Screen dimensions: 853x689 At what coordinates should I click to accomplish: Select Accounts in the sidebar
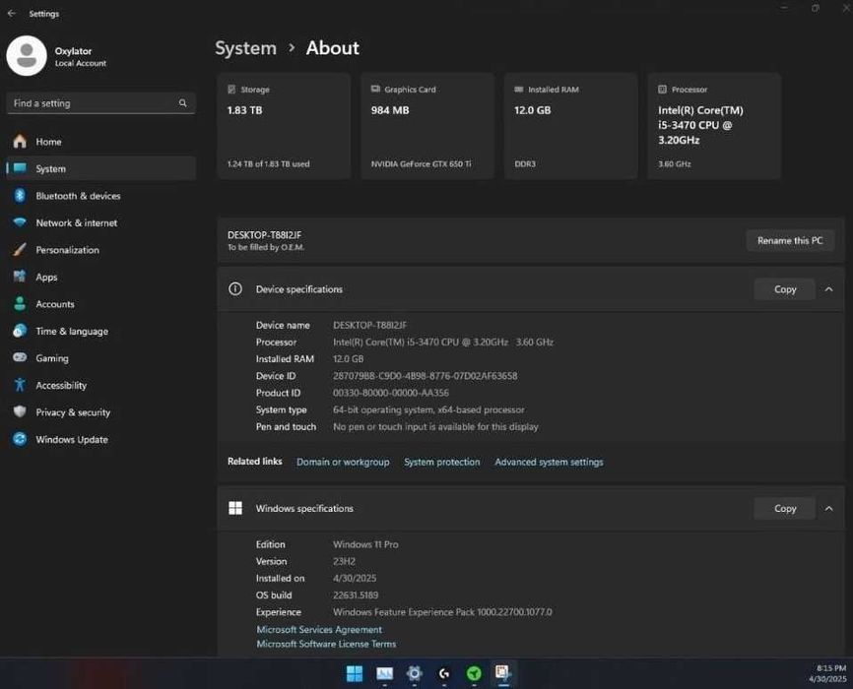point(55,304)
